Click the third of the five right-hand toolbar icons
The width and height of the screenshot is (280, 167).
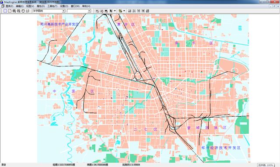[139, 11]
